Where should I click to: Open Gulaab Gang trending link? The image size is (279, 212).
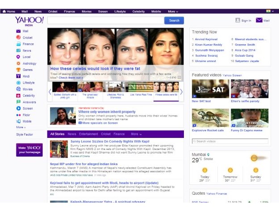[244, 56]
